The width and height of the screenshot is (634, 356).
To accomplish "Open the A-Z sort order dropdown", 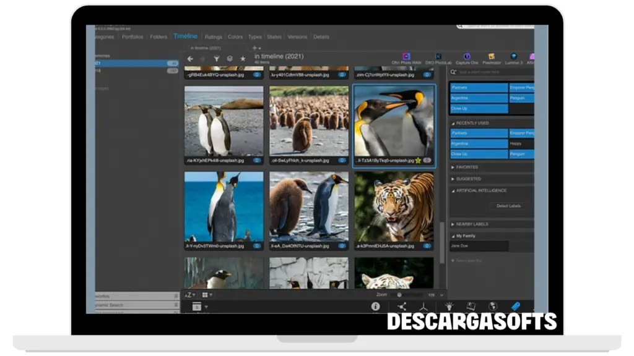I will [x=190, y=295].
